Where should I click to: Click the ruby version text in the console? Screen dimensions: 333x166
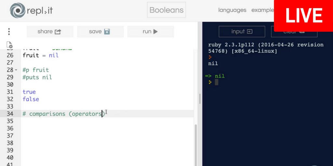pyautogui.click(x=266, y=48)
